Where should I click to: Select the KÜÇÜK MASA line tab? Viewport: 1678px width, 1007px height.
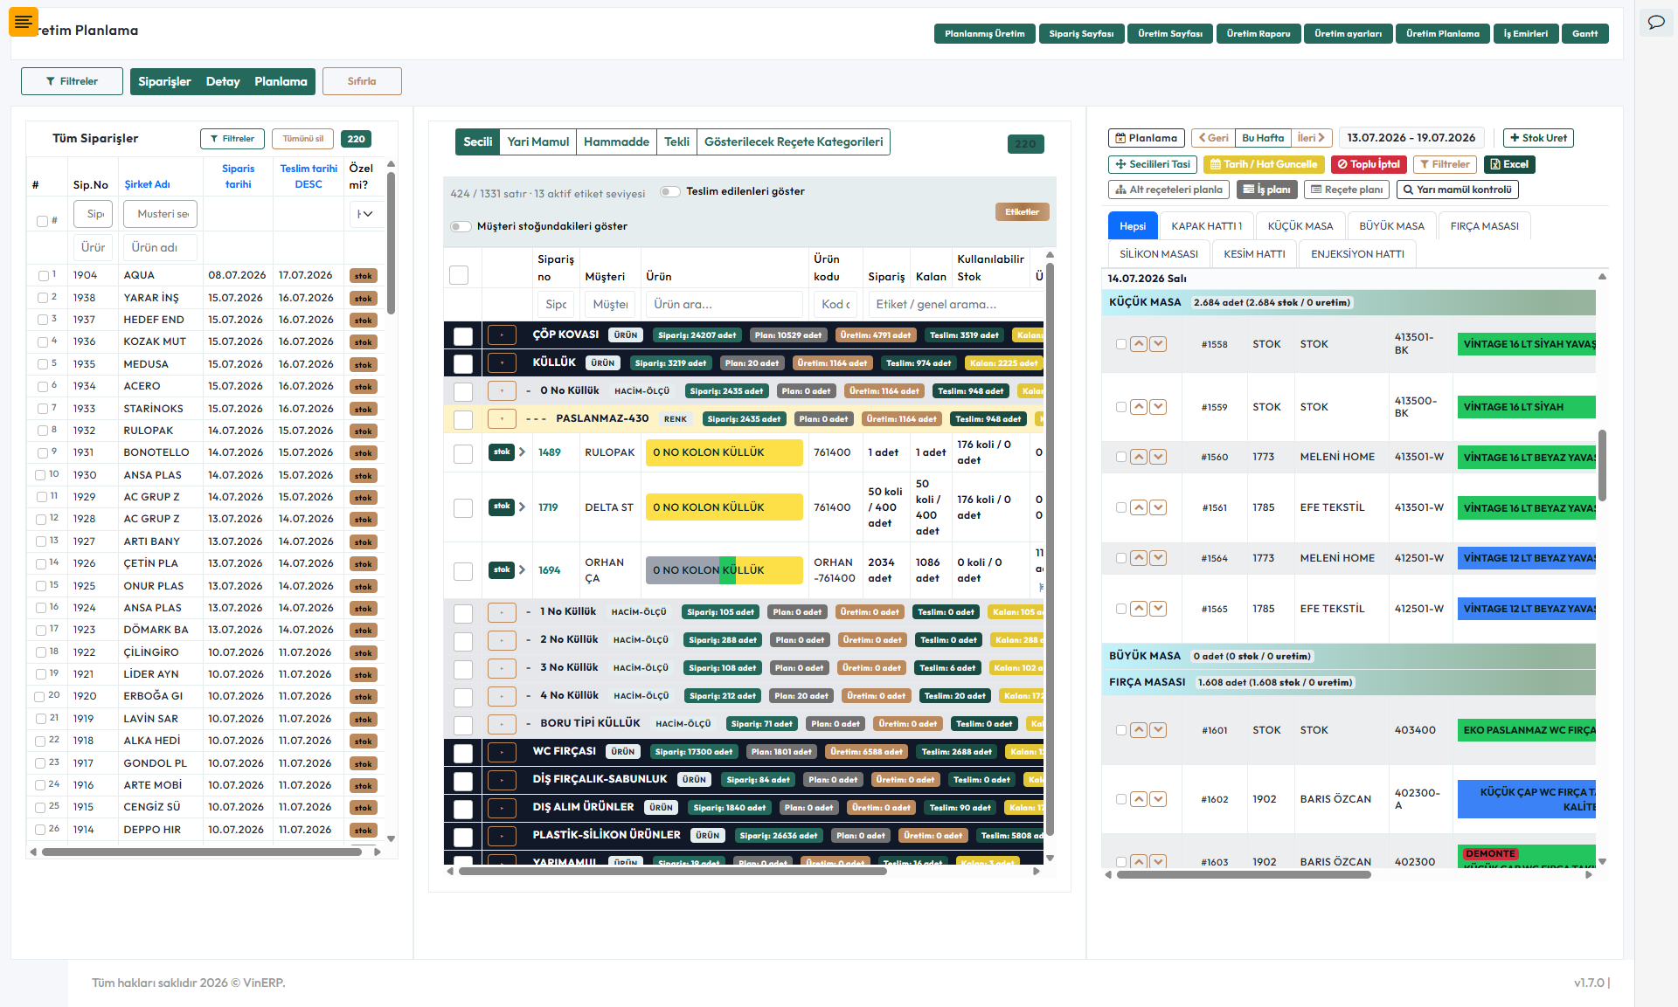pyautogui.click(x=1300, y=226)
